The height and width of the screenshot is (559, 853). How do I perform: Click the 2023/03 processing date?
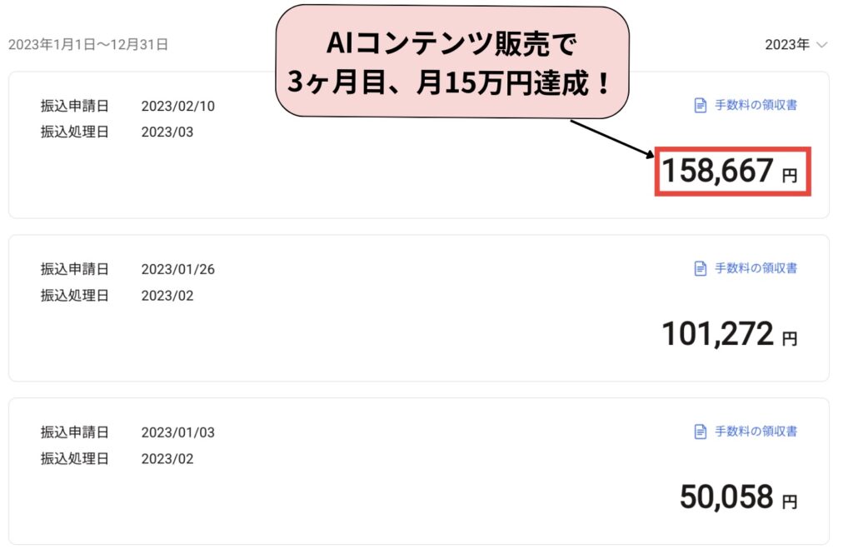[x=167, y=132]
